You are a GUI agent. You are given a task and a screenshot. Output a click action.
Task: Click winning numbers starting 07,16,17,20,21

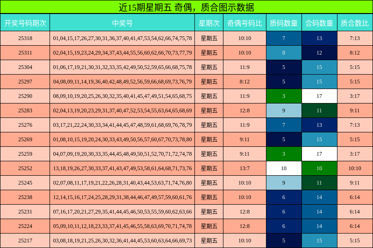pos(122,212)
